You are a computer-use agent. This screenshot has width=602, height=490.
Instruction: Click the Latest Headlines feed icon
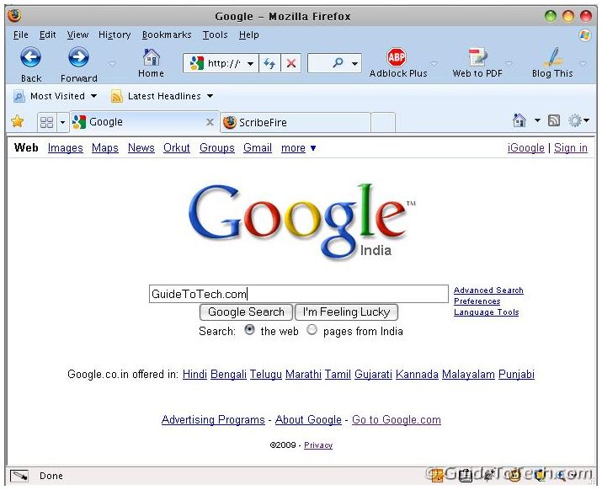click(116, 96)
